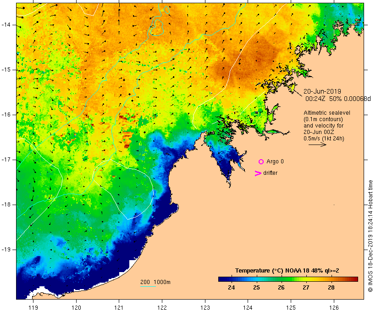
Task: Click the longitude label 119
Action: click(33, 308)
